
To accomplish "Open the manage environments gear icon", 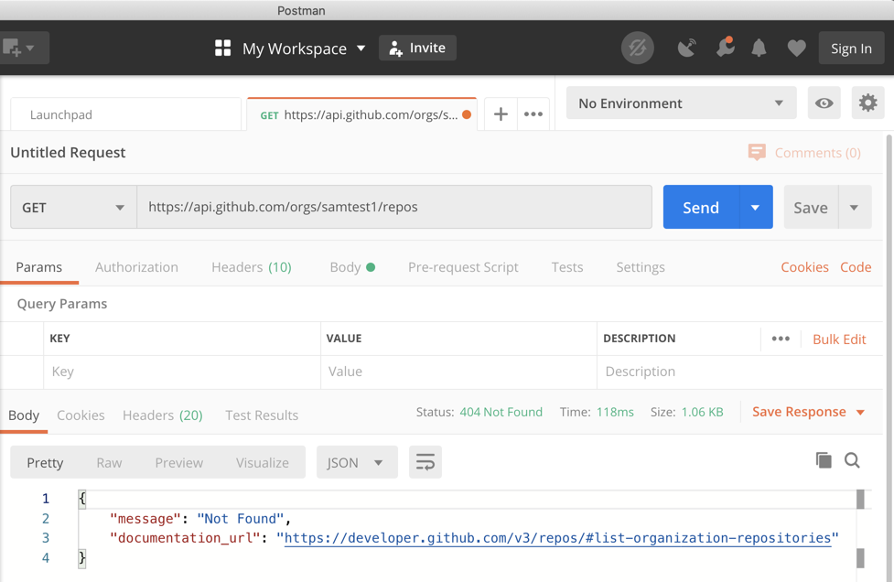I will pos(867,103).
